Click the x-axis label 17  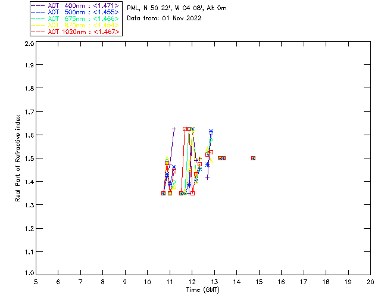pyautogui.click(x=304, y=282)
